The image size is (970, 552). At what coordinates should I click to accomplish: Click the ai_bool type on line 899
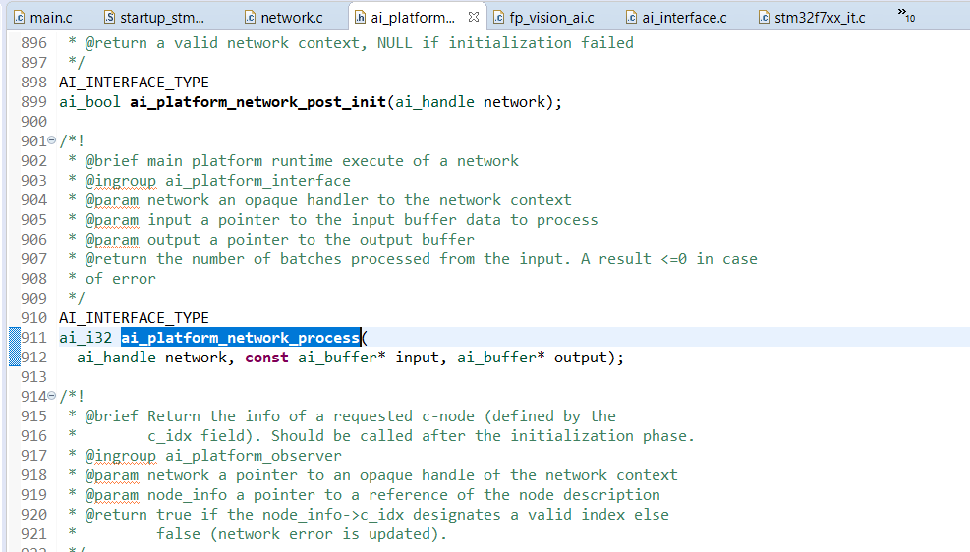(89, 102)
